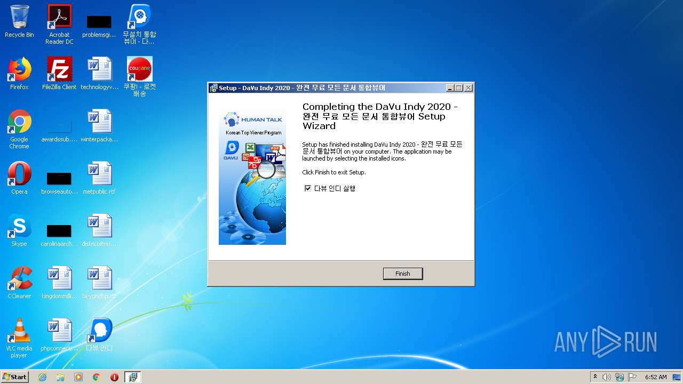683x384 pixels.
Task: Click the Setup window title bar icon
Action: (x=213, y=88)
